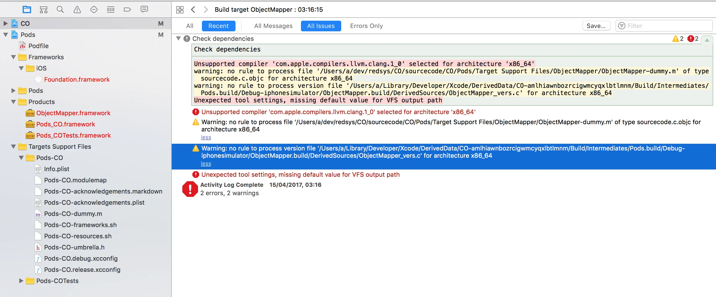This screenshot has height=297, width=716.
Task: Click 'less' under ObjectMapper-dummy.m warning
Action: pos(206,137)
